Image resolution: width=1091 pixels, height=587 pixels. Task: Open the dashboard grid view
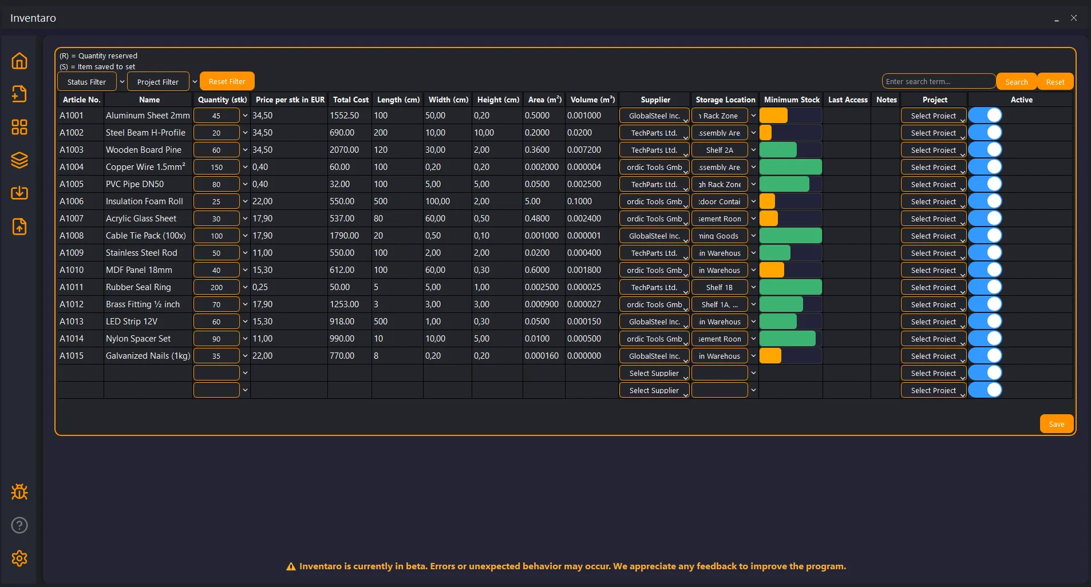coord(19,127)
